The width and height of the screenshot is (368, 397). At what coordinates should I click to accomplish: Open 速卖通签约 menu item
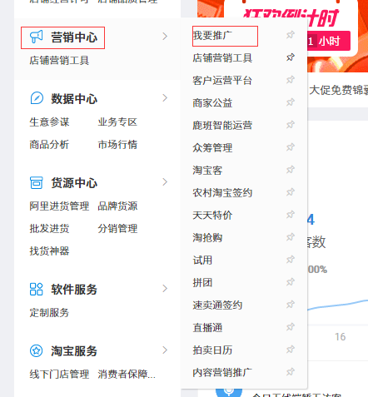click(217, 305)
